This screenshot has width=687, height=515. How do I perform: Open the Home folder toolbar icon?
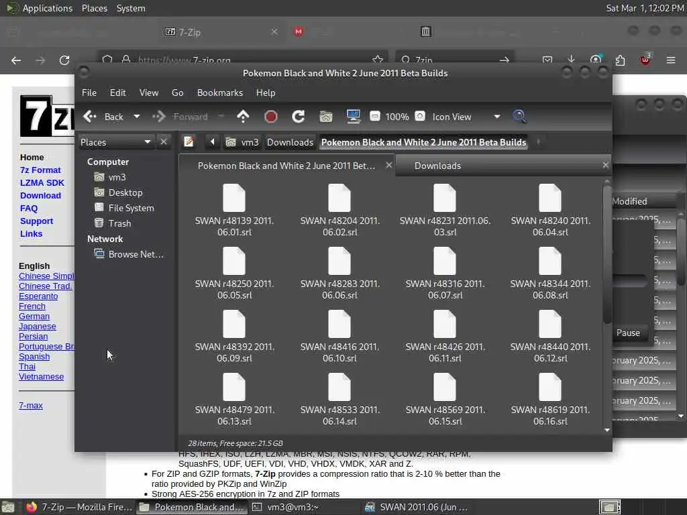[326, 117]
